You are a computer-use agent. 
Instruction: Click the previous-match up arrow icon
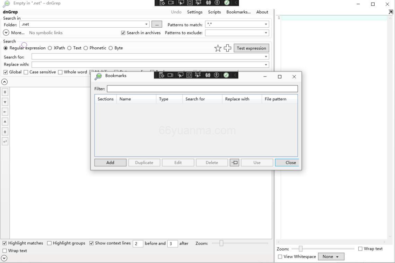tap(5, 121)
